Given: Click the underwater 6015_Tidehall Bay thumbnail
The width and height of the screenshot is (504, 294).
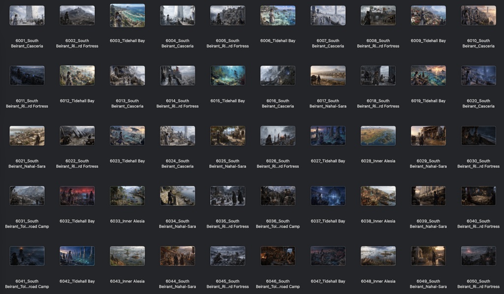Looking at the screenshot, I should (x=227, y=75).
